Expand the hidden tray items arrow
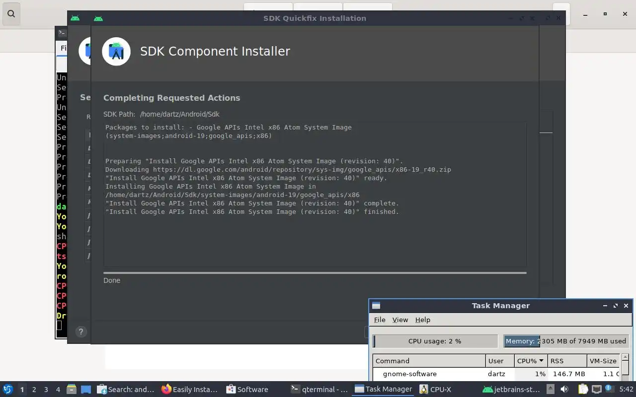Screen dimensions: 636x397 click(x=551, y=389)
